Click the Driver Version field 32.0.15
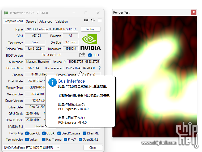This screenshot has height=152, width=202. [35, 100]
